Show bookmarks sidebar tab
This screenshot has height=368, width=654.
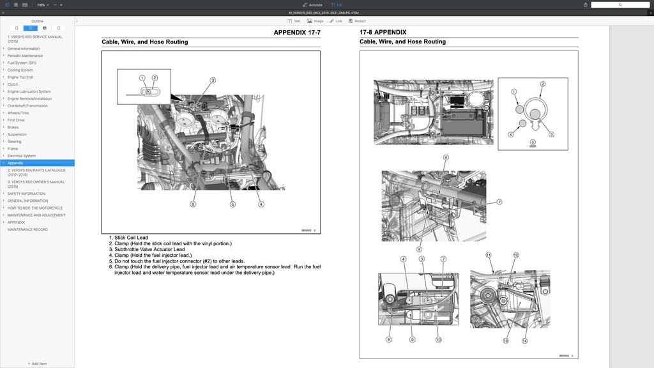17,28
